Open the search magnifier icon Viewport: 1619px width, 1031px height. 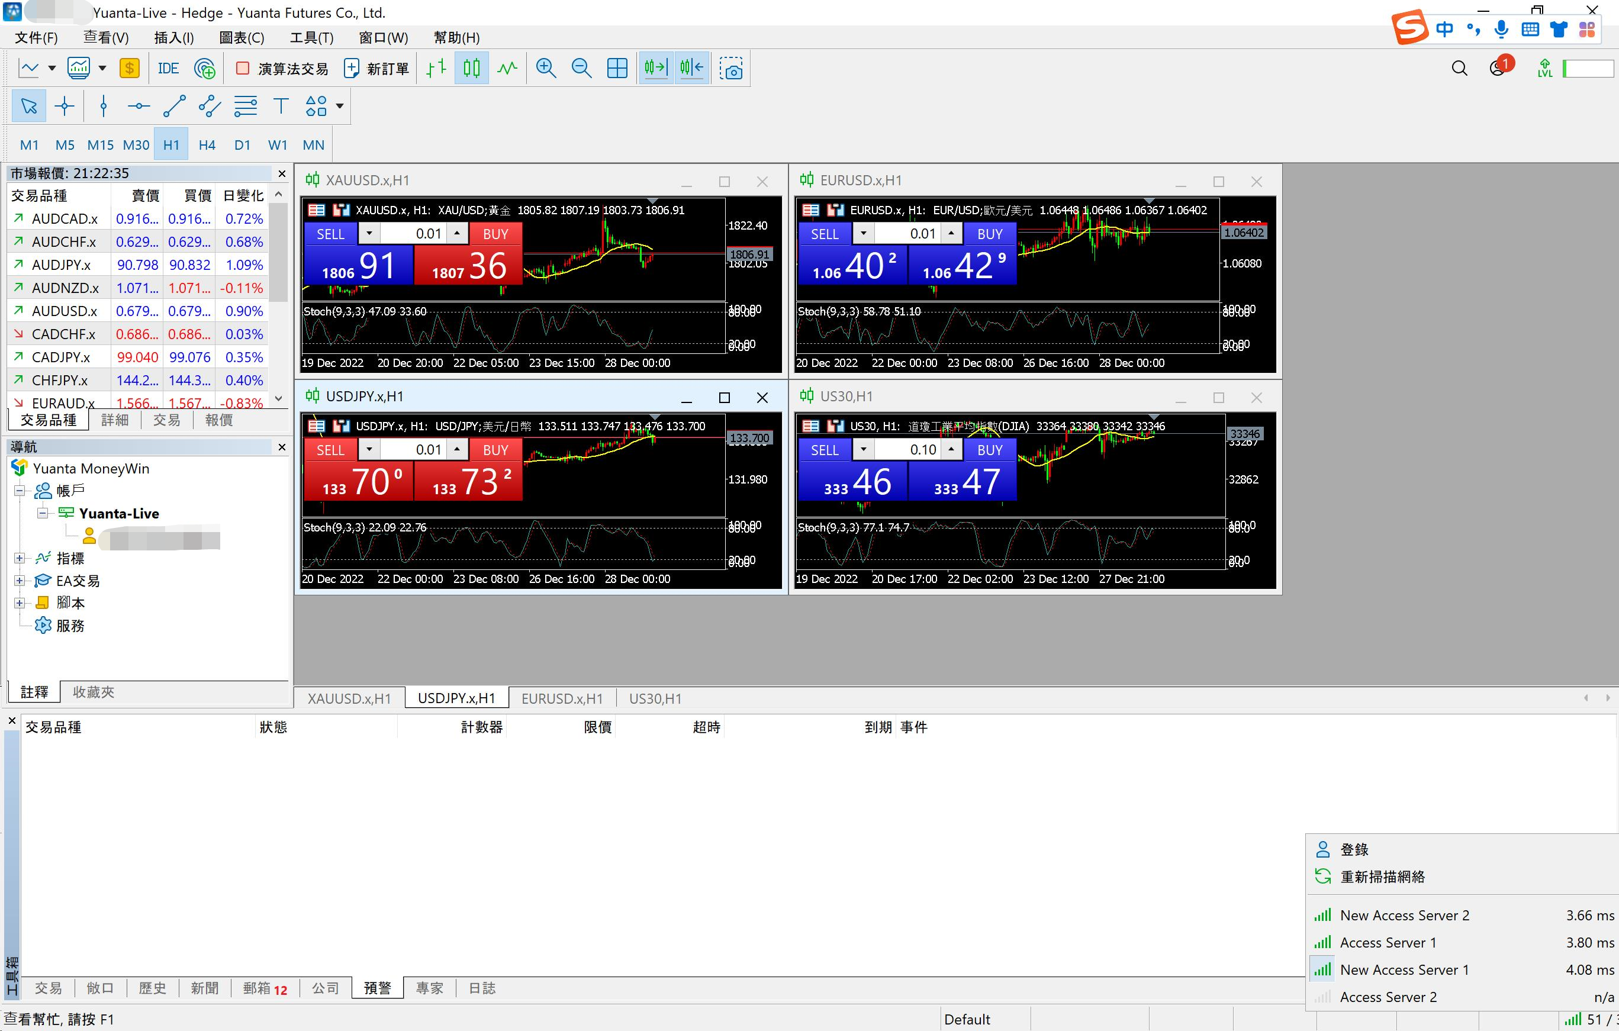(x=1460, y=69)
